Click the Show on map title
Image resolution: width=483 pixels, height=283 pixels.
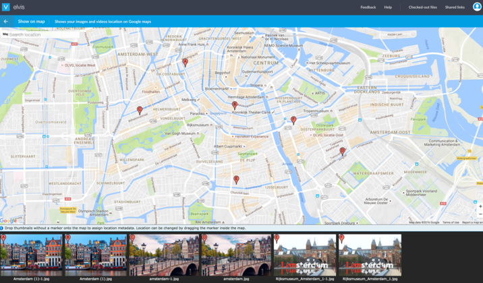tap(31, 22)
